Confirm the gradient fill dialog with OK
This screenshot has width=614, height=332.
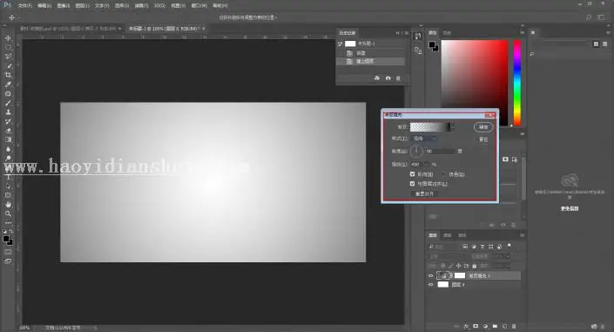tap(483, 127)
